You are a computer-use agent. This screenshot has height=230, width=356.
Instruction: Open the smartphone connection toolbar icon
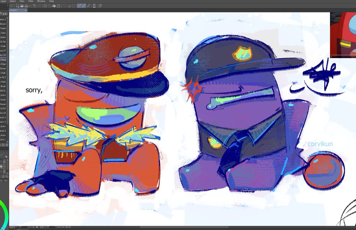coord(94,6)
